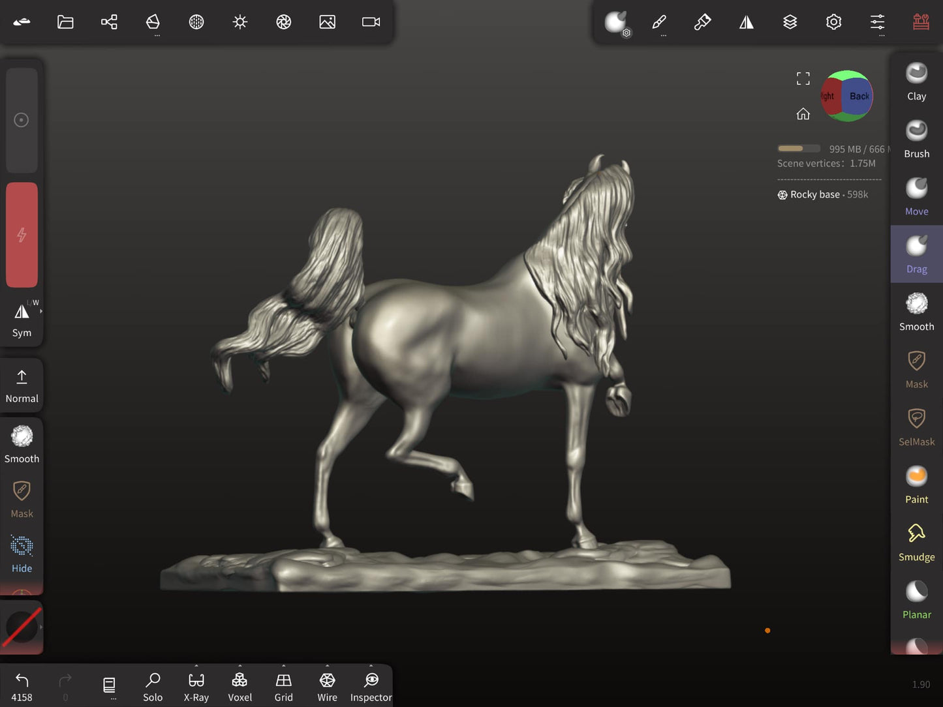
Task: Select the Rocky base object entry
Action: click(x=816, y=194)
